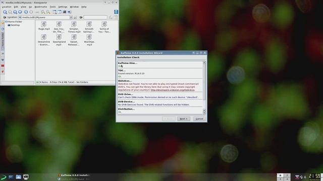Zoom out on Konqueror icons
The image size is (323, 181).
48,12
